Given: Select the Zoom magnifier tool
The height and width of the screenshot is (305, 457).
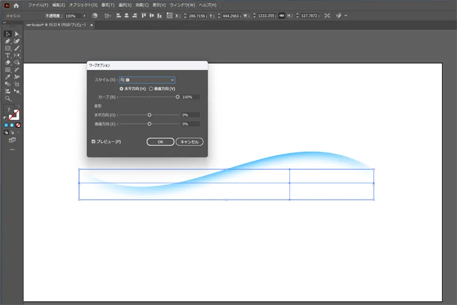Looking at the screenshot, I should (8, 99).
